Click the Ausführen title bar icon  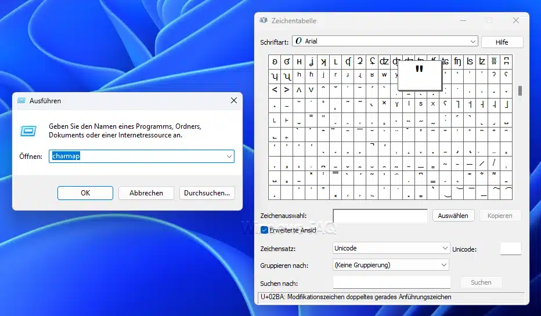21,101
